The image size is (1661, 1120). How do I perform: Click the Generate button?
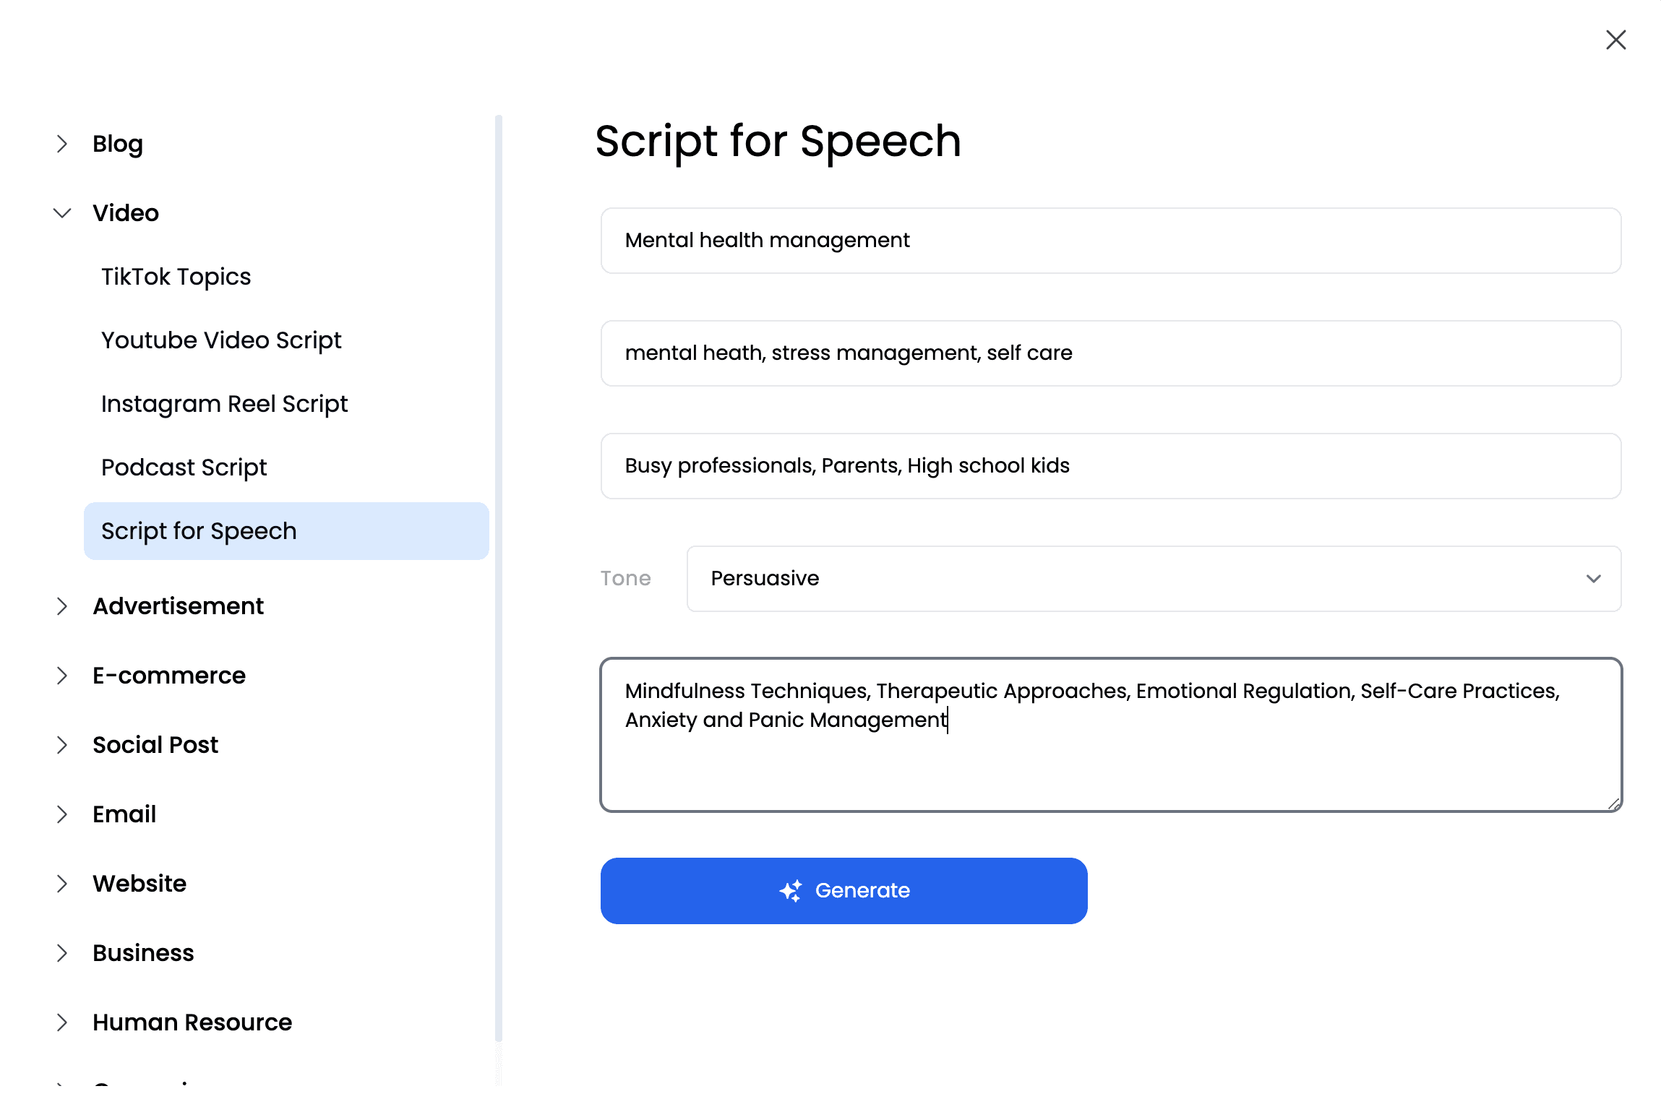click(x=844, y=891)
